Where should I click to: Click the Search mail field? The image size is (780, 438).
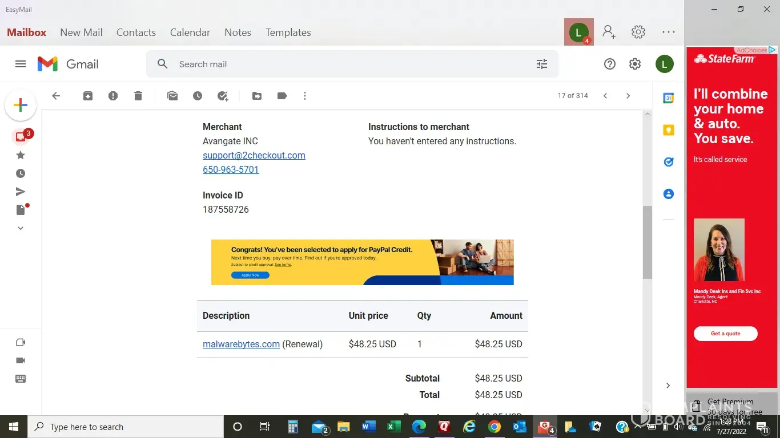point(352,64)
